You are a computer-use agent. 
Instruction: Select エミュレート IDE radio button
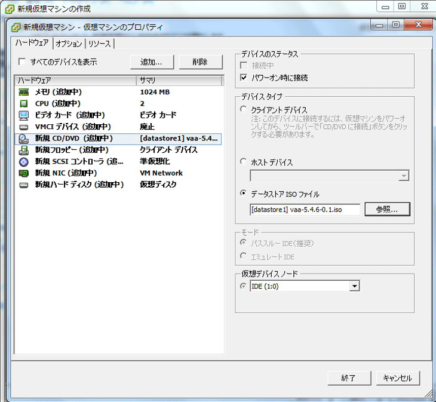[243, 256]
